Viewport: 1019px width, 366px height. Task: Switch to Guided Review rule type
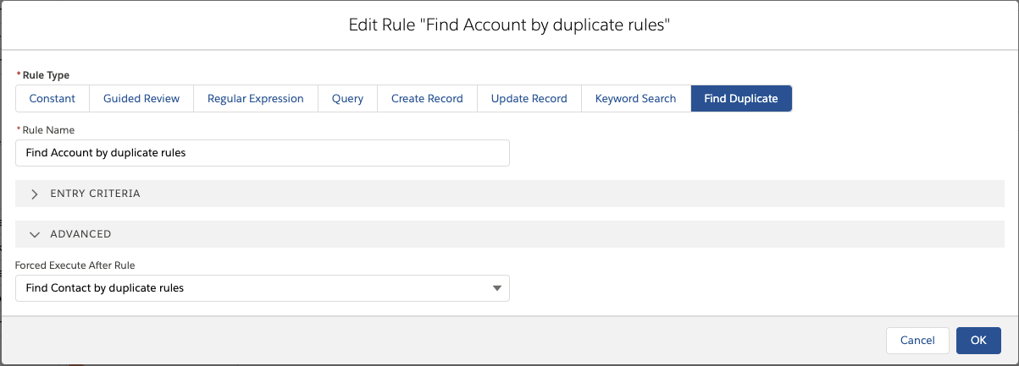(141, 99)
